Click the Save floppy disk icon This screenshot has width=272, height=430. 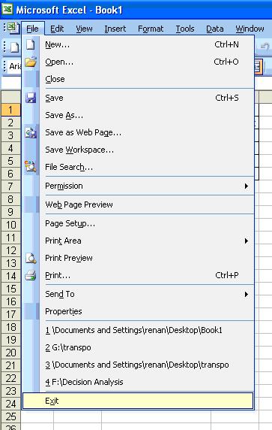pyautogui.click(x=31, y=98)
